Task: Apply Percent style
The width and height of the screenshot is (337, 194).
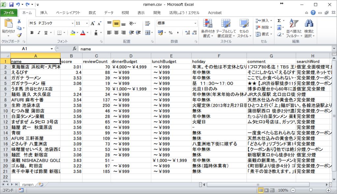Action: [x=171, y=33]
